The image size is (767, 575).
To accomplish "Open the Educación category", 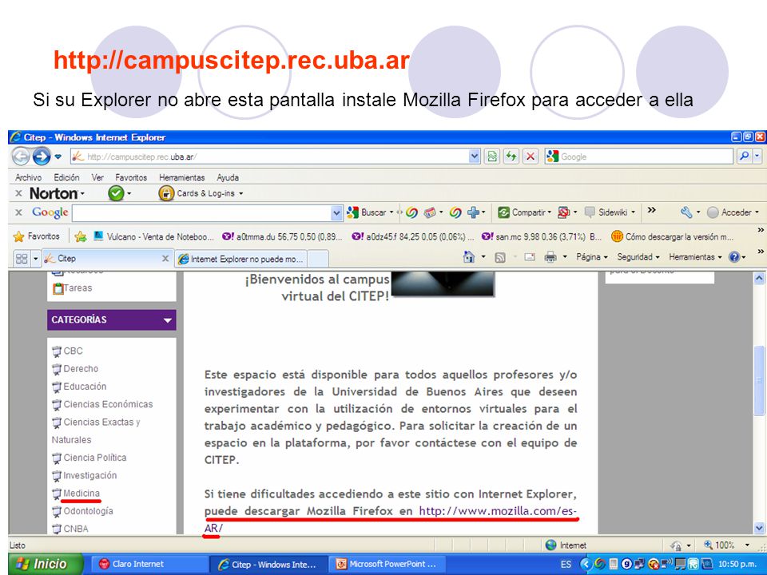I will [85, 387].
